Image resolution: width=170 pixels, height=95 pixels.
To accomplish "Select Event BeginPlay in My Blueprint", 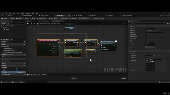I will point(8,49).
